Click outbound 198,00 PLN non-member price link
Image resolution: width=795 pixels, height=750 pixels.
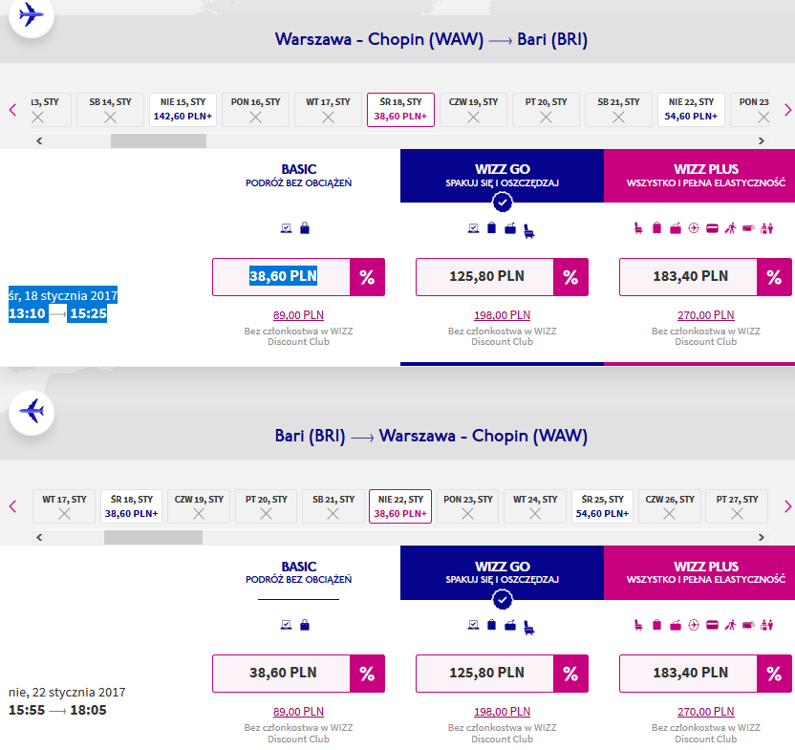pyautogui.click(x=503, y=315)
